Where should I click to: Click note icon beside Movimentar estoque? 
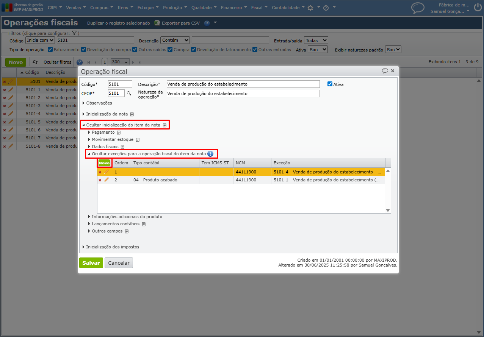coord(138,140)
